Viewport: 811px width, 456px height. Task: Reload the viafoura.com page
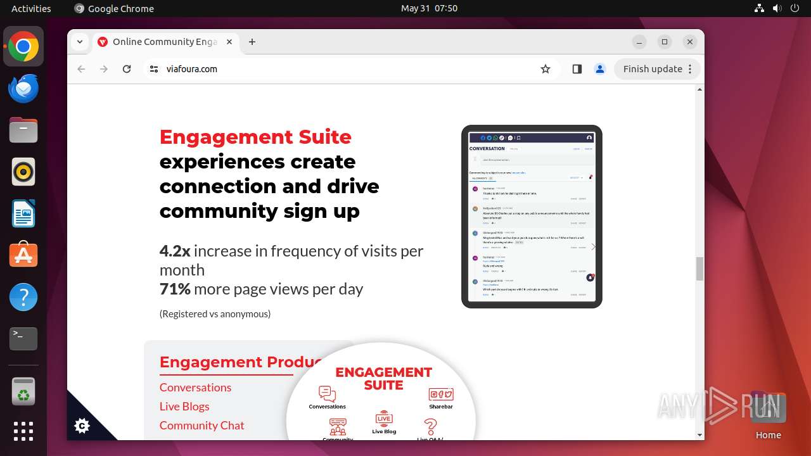(x=127, y=69)
